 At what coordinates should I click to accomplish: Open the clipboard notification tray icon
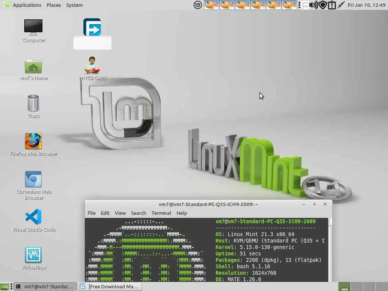332,5
